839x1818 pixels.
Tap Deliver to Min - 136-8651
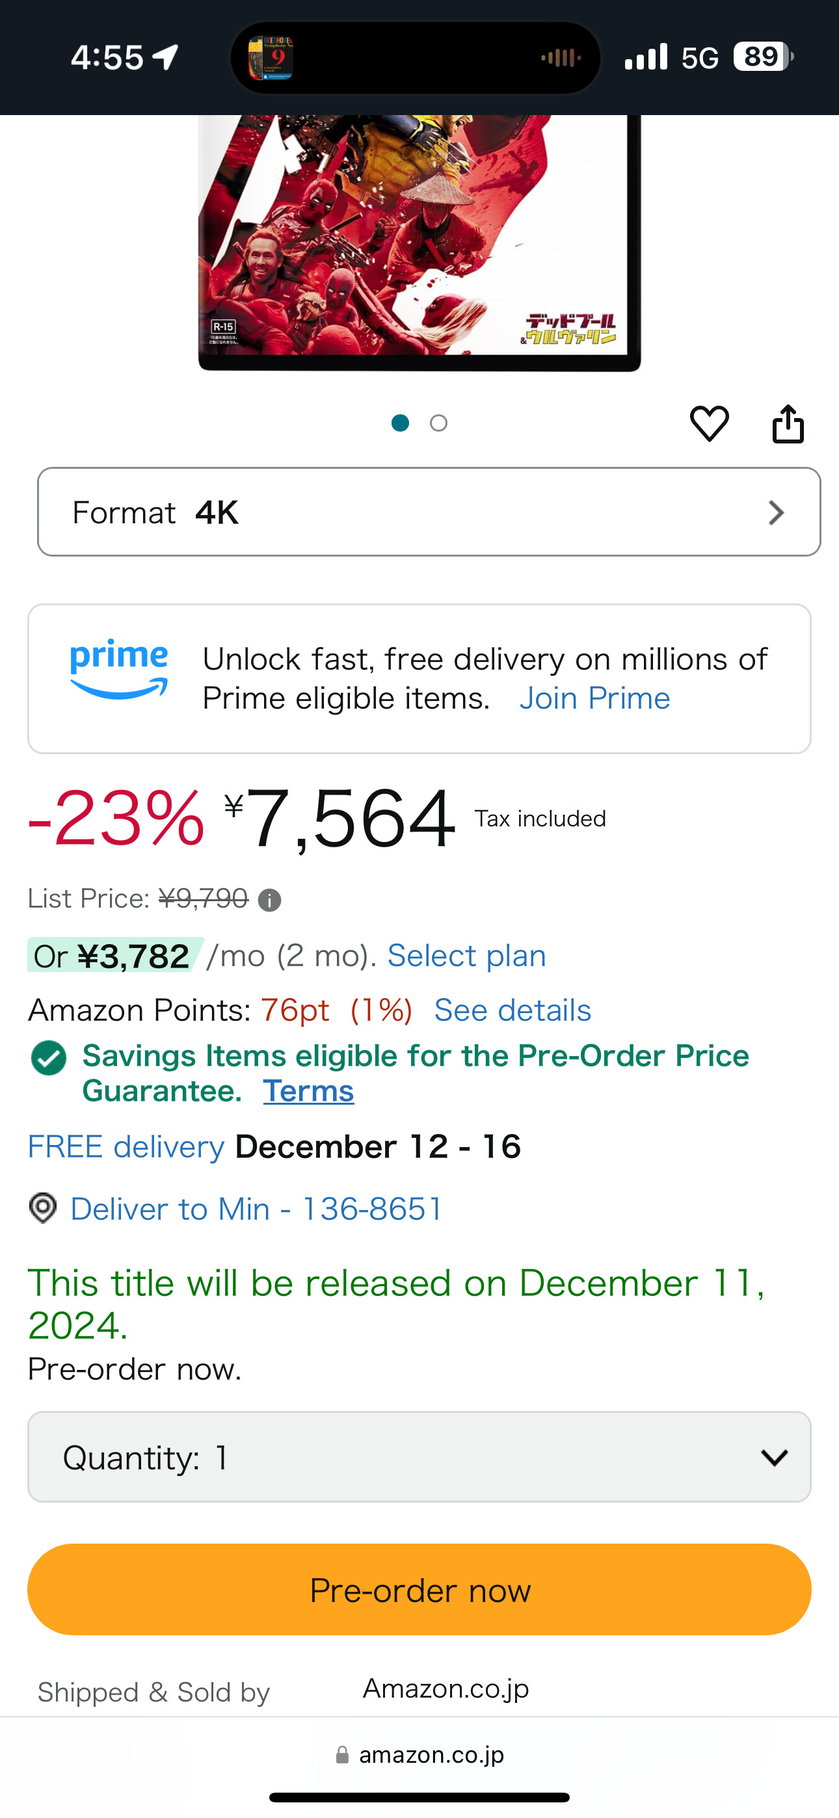click(256, 1209)
